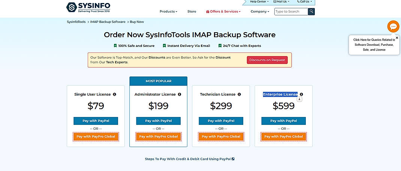Click the $299 price
Screen dimensions: 401x171
[x=221, y=106]
